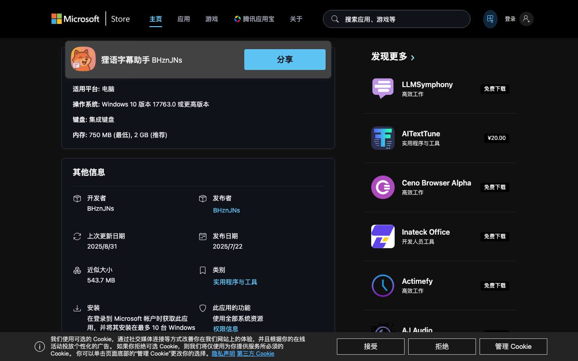
Task: Click the 分享 share button
Action: (x=285, y=60)
